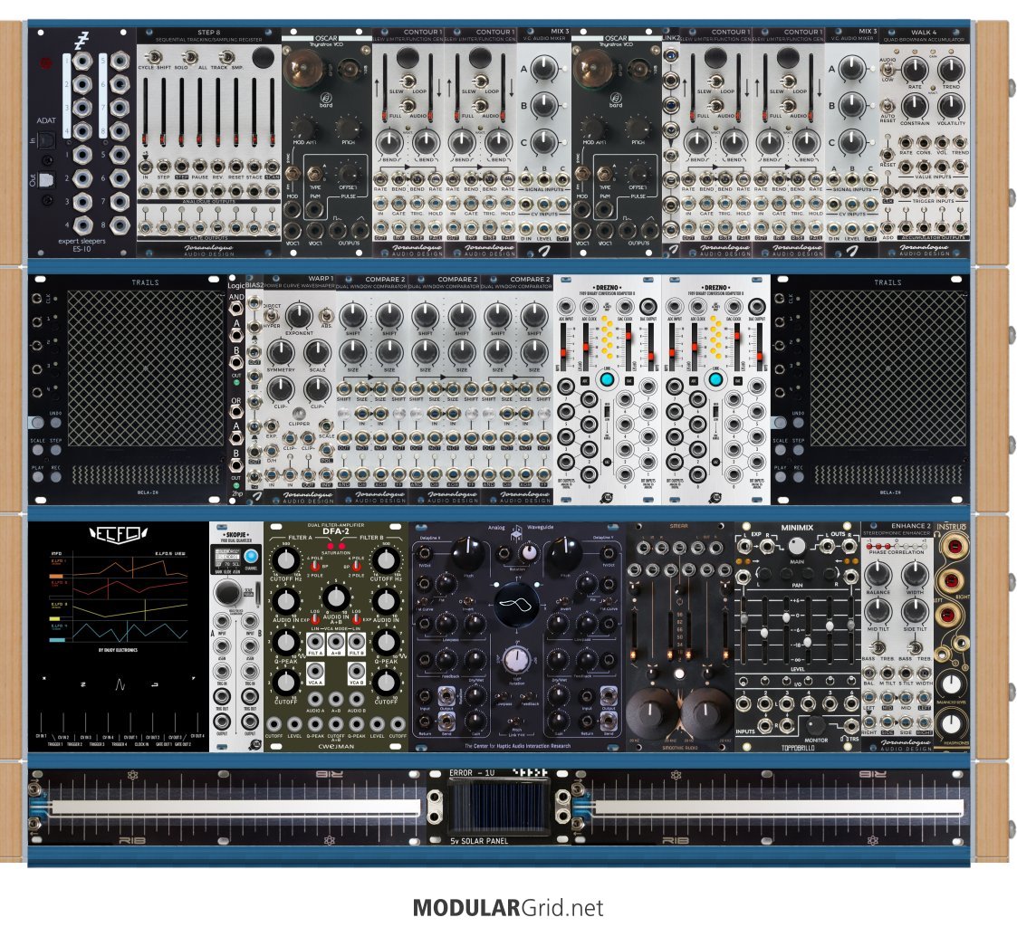Click the Step 8 PAUSE jack
The width and height of the screenshot is (1017, 927).
200,167
